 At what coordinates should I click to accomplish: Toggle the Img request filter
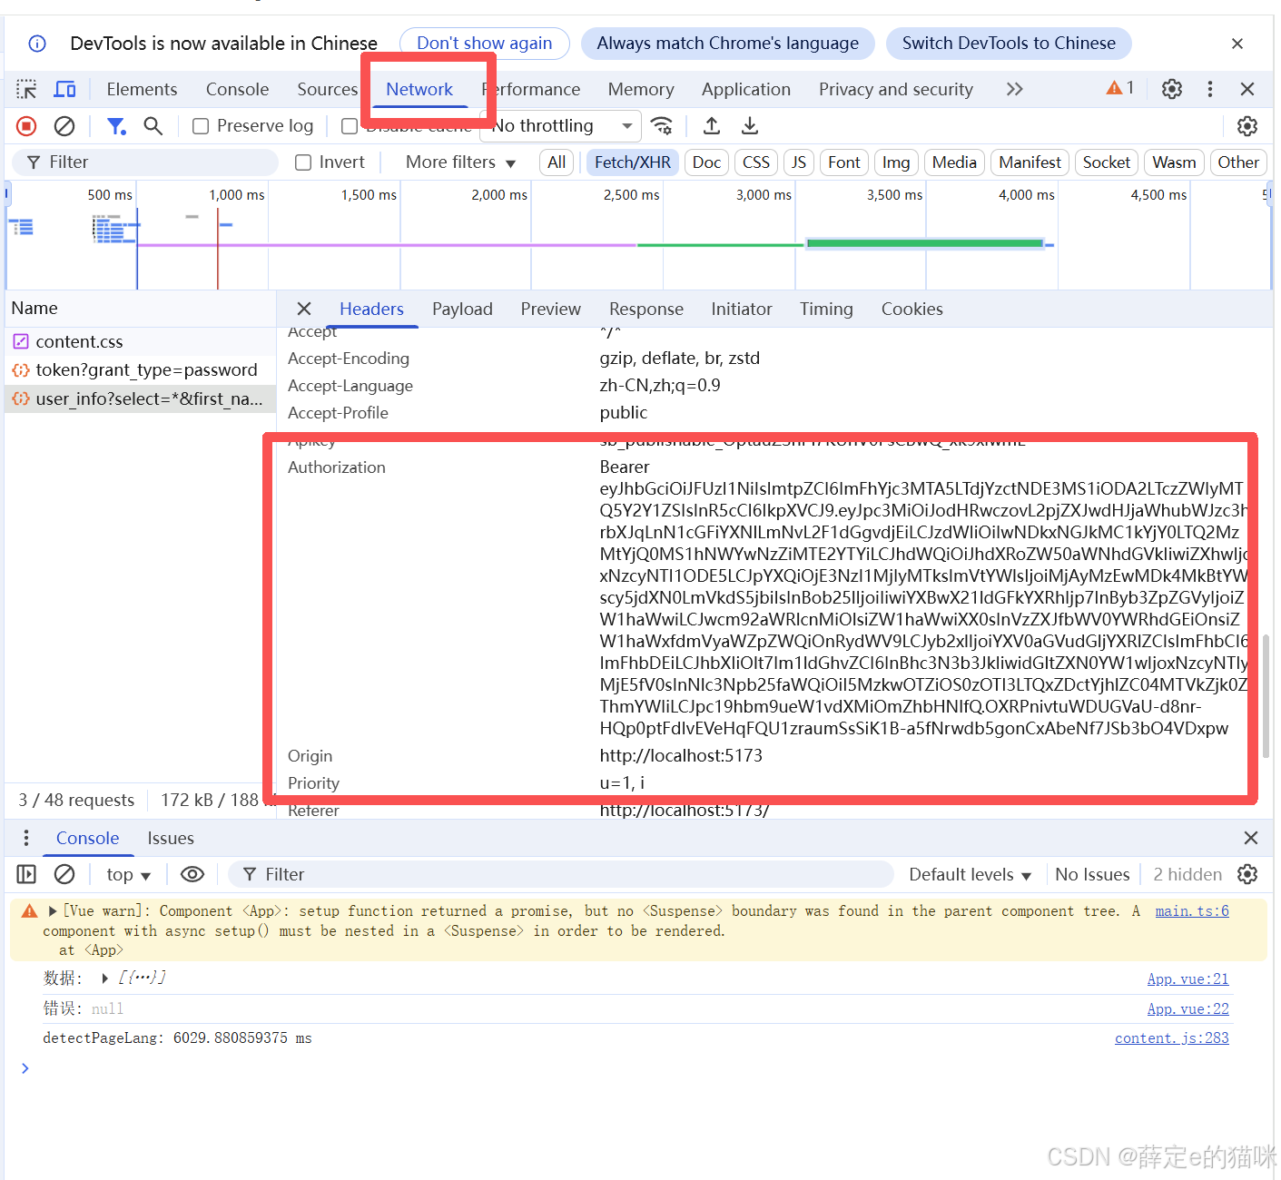(x=896, y=162)
